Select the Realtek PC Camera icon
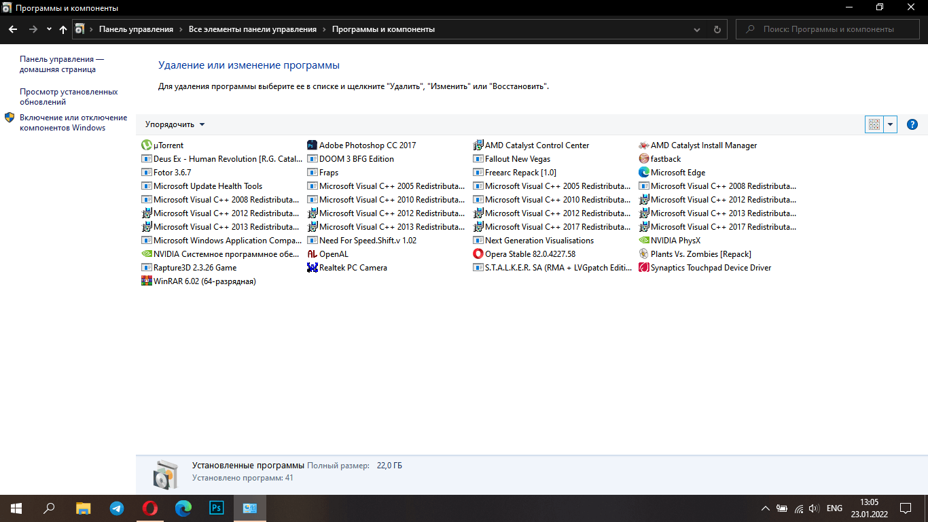 click(x=312, y=267)
